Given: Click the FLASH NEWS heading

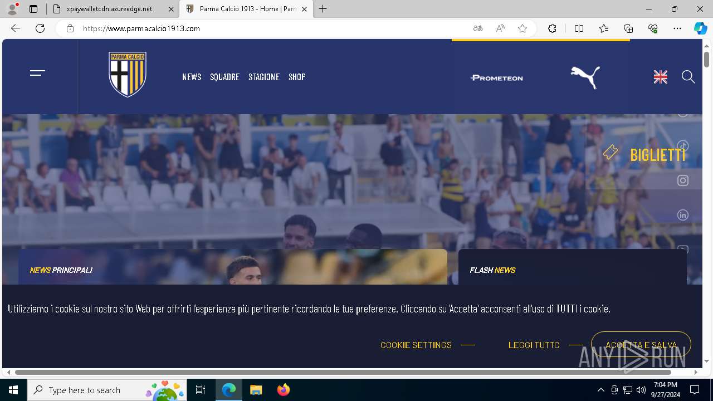Looking at the screenshot, I should (x=492, y=270).
